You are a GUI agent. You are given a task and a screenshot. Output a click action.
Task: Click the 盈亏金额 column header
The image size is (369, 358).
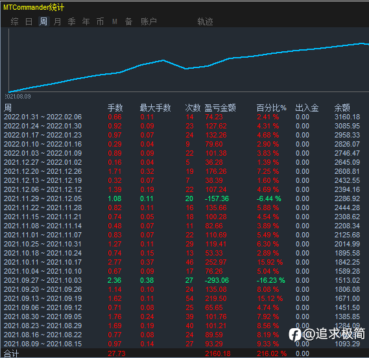point(220,108)
